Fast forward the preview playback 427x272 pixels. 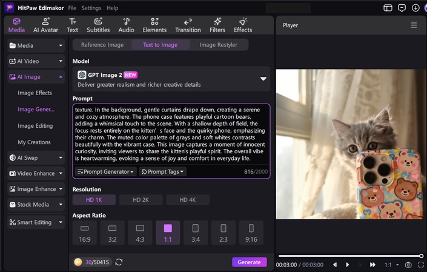click(372, 265)
